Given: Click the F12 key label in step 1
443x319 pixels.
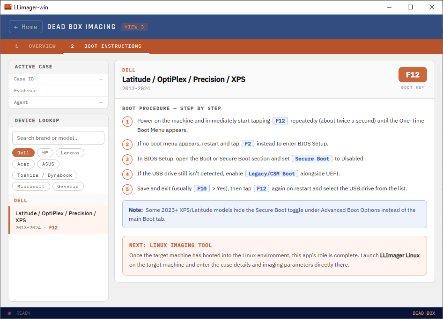Looking at the screenshot, I should 280,121.
